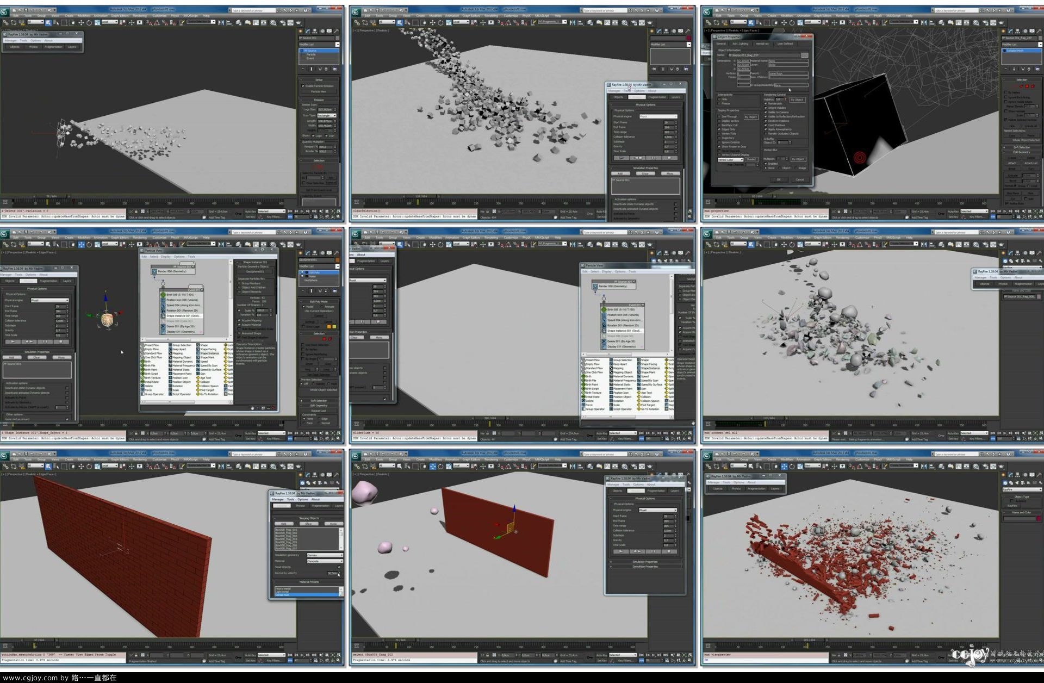This screenshot has width=1044, height=683.
Task: Click Particle View button in PF Source rollout
Action: (x=318, y=91)
